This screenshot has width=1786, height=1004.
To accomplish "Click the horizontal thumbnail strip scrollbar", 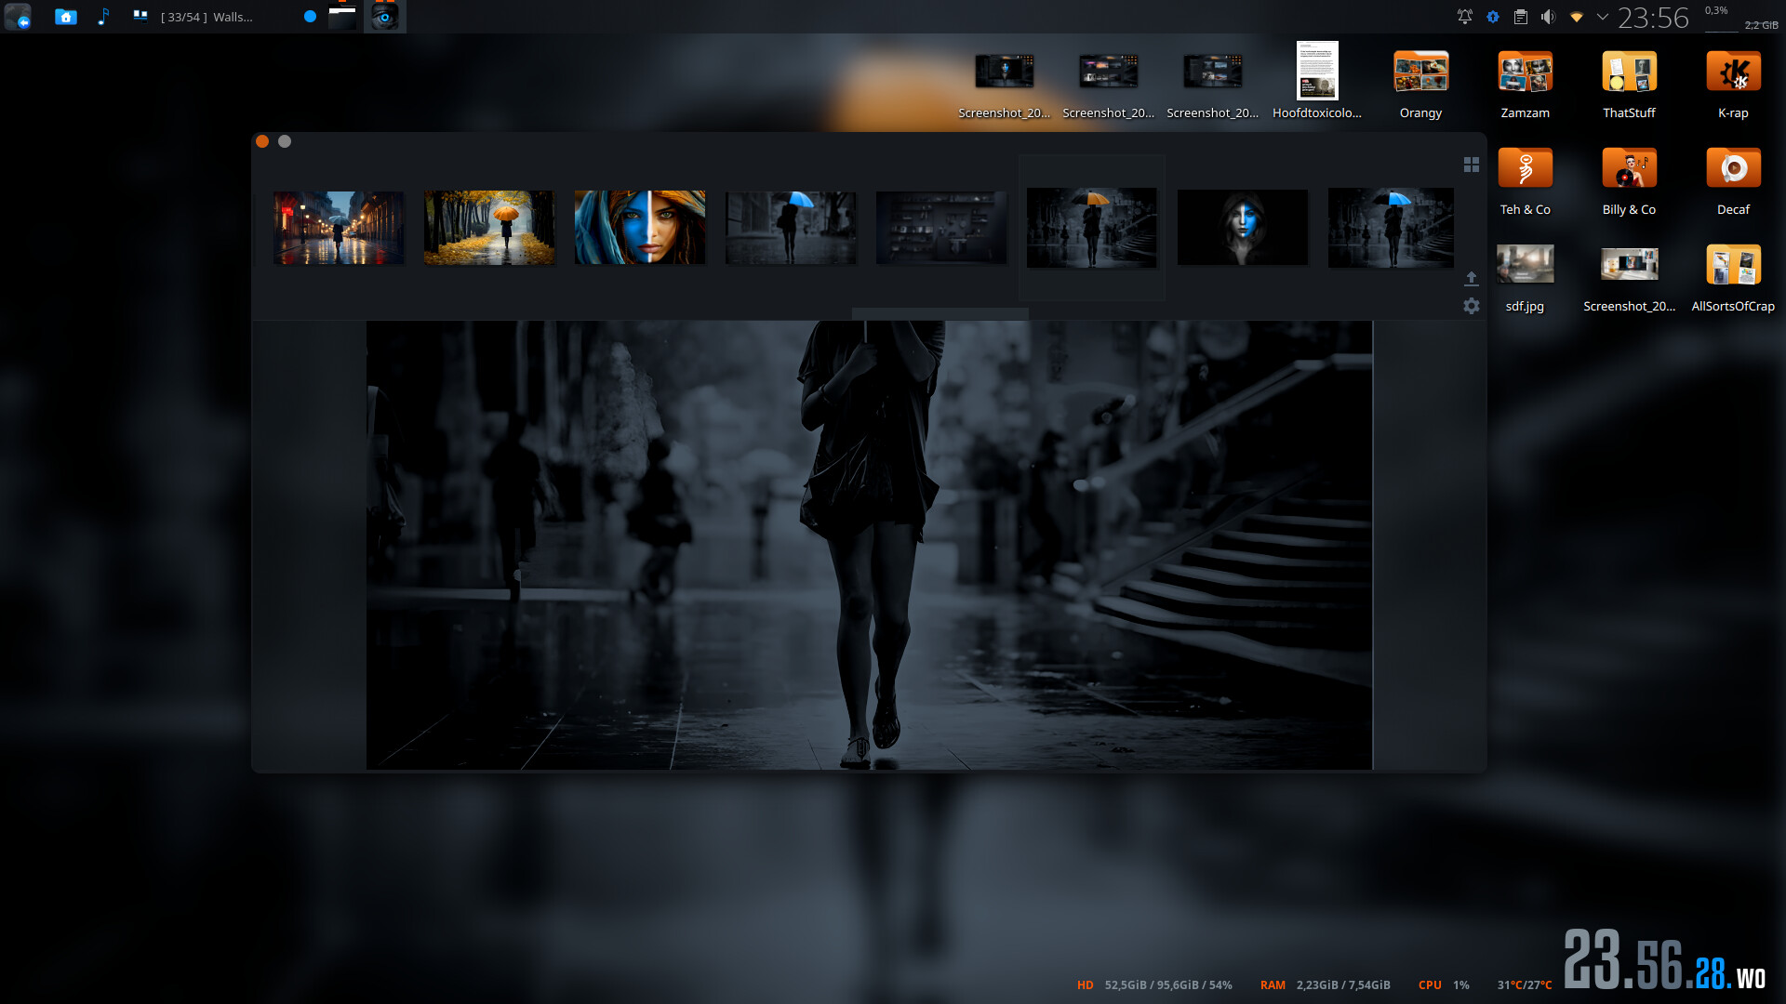I will pos(940,313).
